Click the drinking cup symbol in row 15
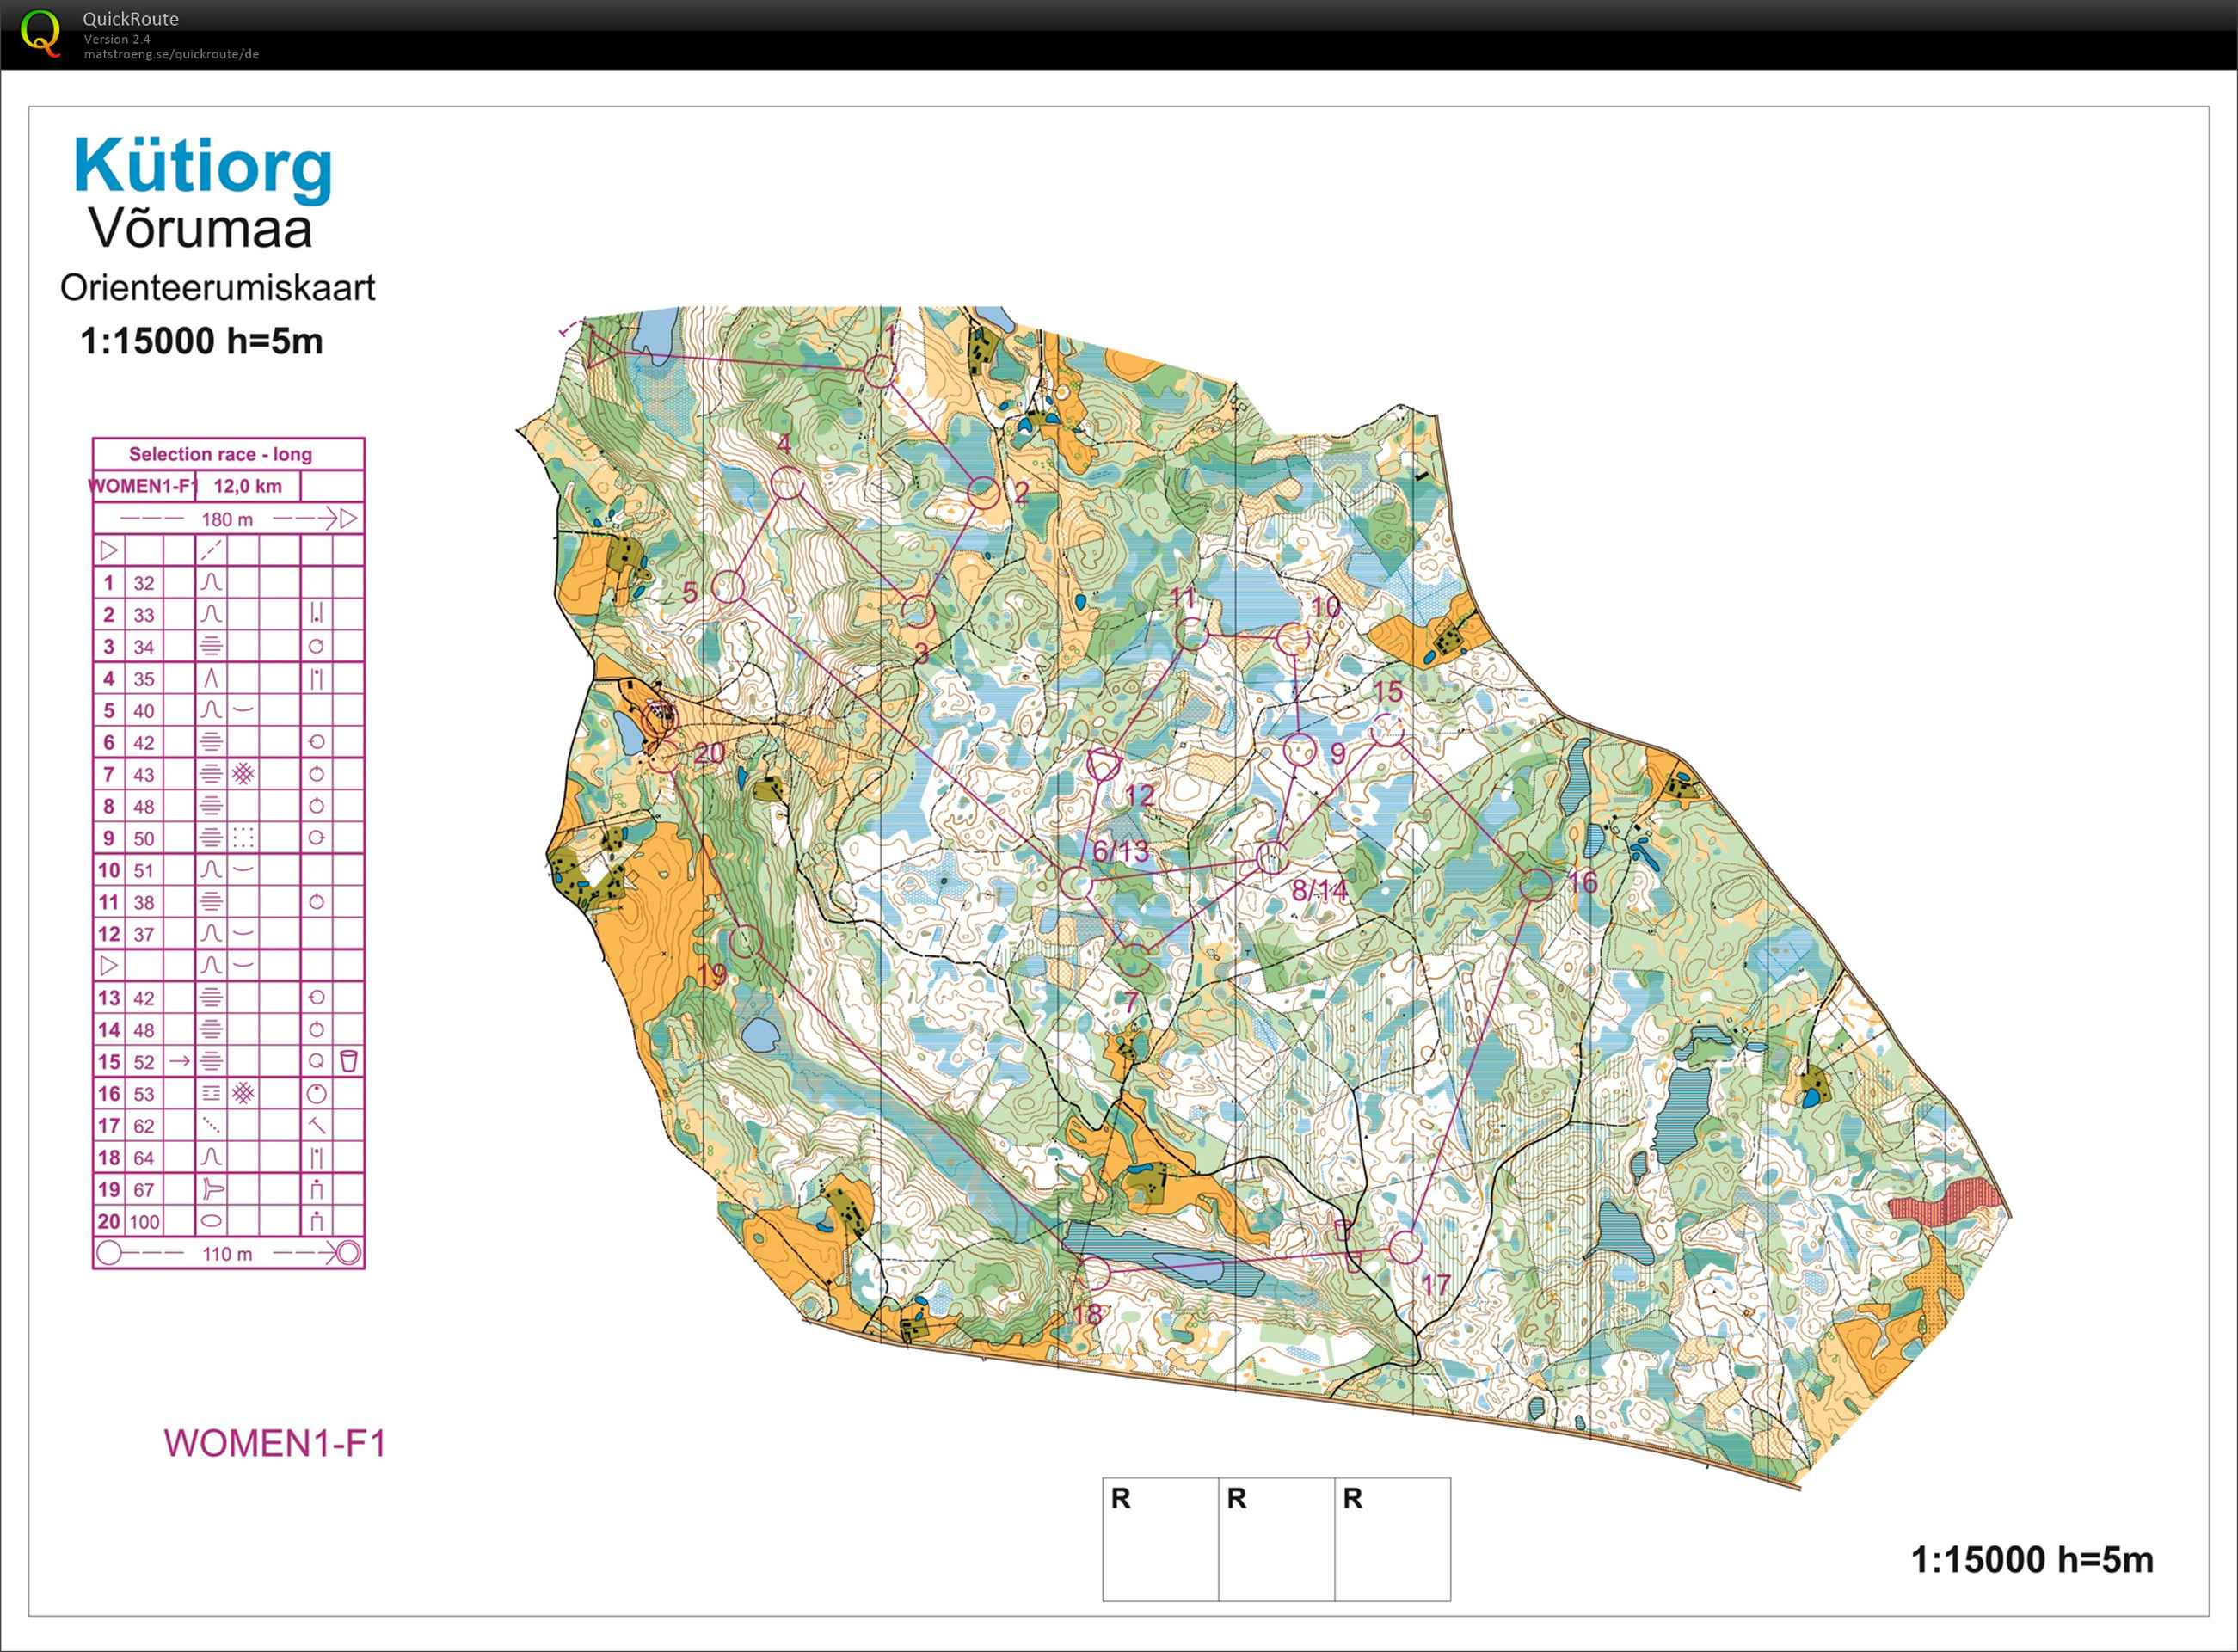This screenshot has width=2238, height=1652. click(348, 1061)
